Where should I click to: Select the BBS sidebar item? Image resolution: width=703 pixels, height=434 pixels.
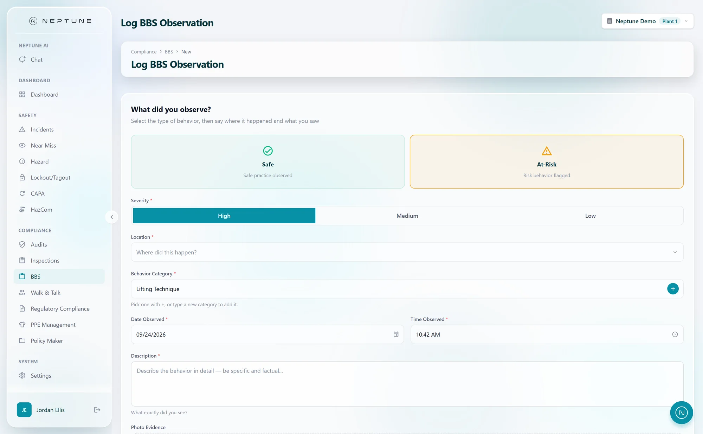pyautogui.click(x=59, y=276)
